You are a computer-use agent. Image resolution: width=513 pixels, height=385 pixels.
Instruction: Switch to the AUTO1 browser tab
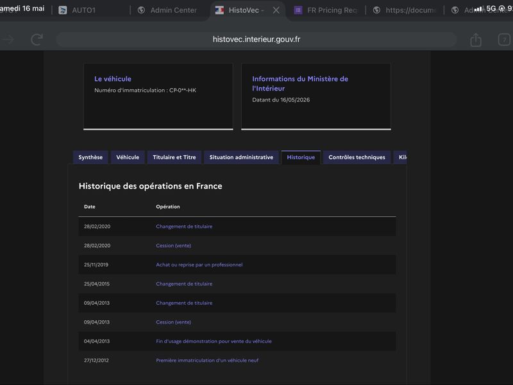tap(77, 10)
